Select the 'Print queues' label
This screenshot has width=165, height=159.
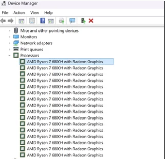tap(31, 49)
